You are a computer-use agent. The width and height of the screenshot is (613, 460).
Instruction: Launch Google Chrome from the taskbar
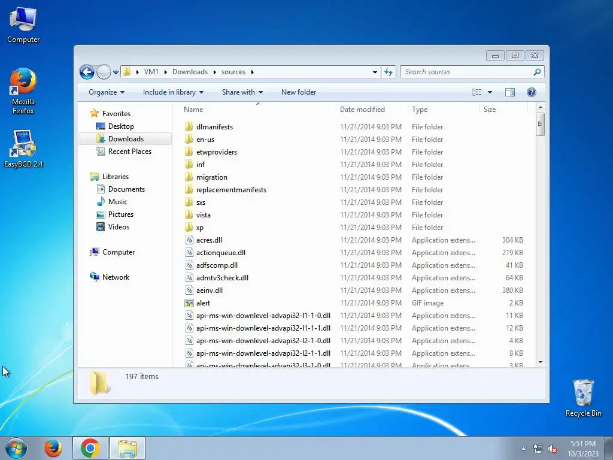tap(90, 448)
